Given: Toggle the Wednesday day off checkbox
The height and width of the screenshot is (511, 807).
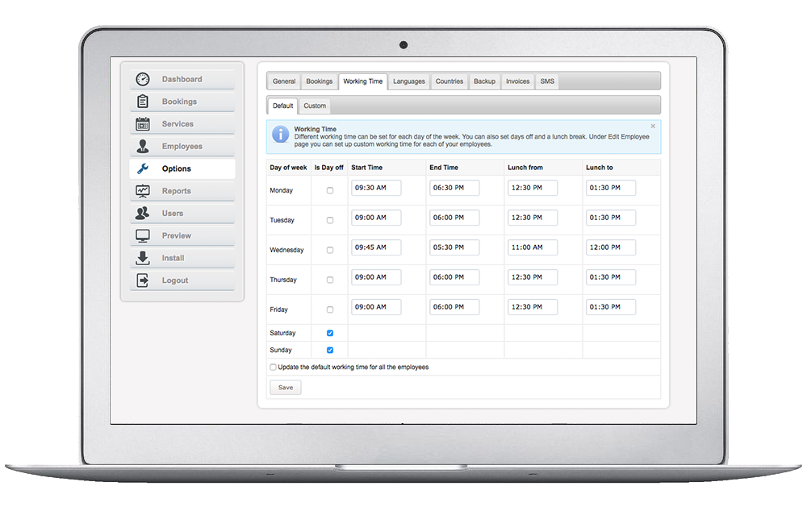Looking at the screenshot, I should click(x=330, y=250).
